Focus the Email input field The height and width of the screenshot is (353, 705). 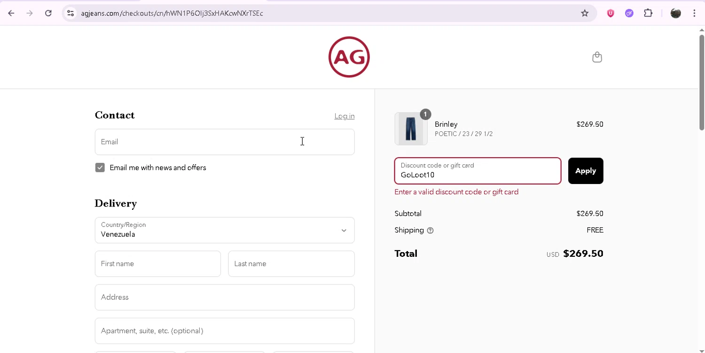click(x=225, y=142)
